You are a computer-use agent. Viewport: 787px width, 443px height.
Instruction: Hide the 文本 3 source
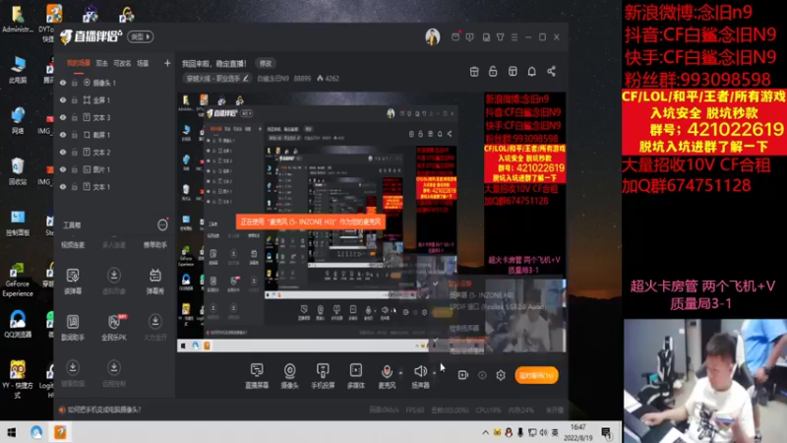point(63,117)
